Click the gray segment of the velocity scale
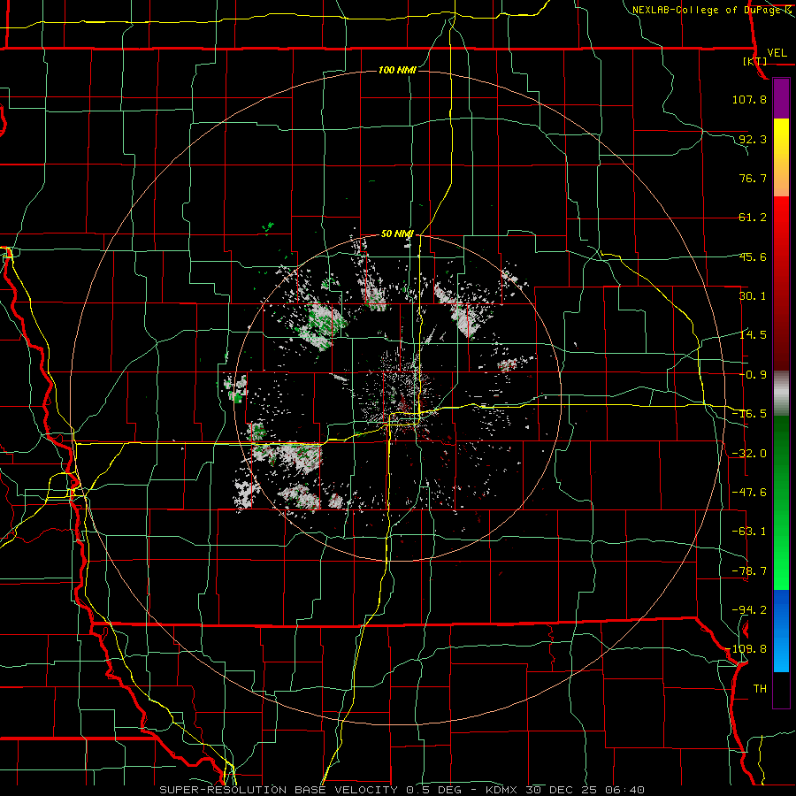The width and height of the screenshot is (796, 796). pyautogui.click(x=781, y=394)
